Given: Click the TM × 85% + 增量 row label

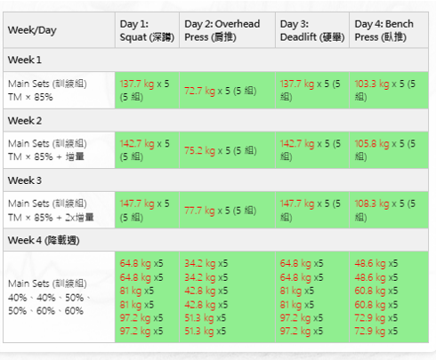Looking at the screenshot, I should pos(59,150).
